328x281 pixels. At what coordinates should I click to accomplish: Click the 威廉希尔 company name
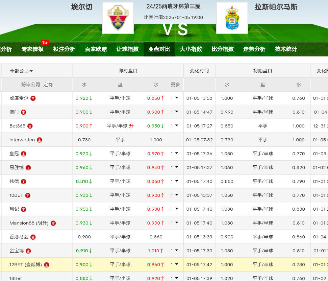pos(19,98)
